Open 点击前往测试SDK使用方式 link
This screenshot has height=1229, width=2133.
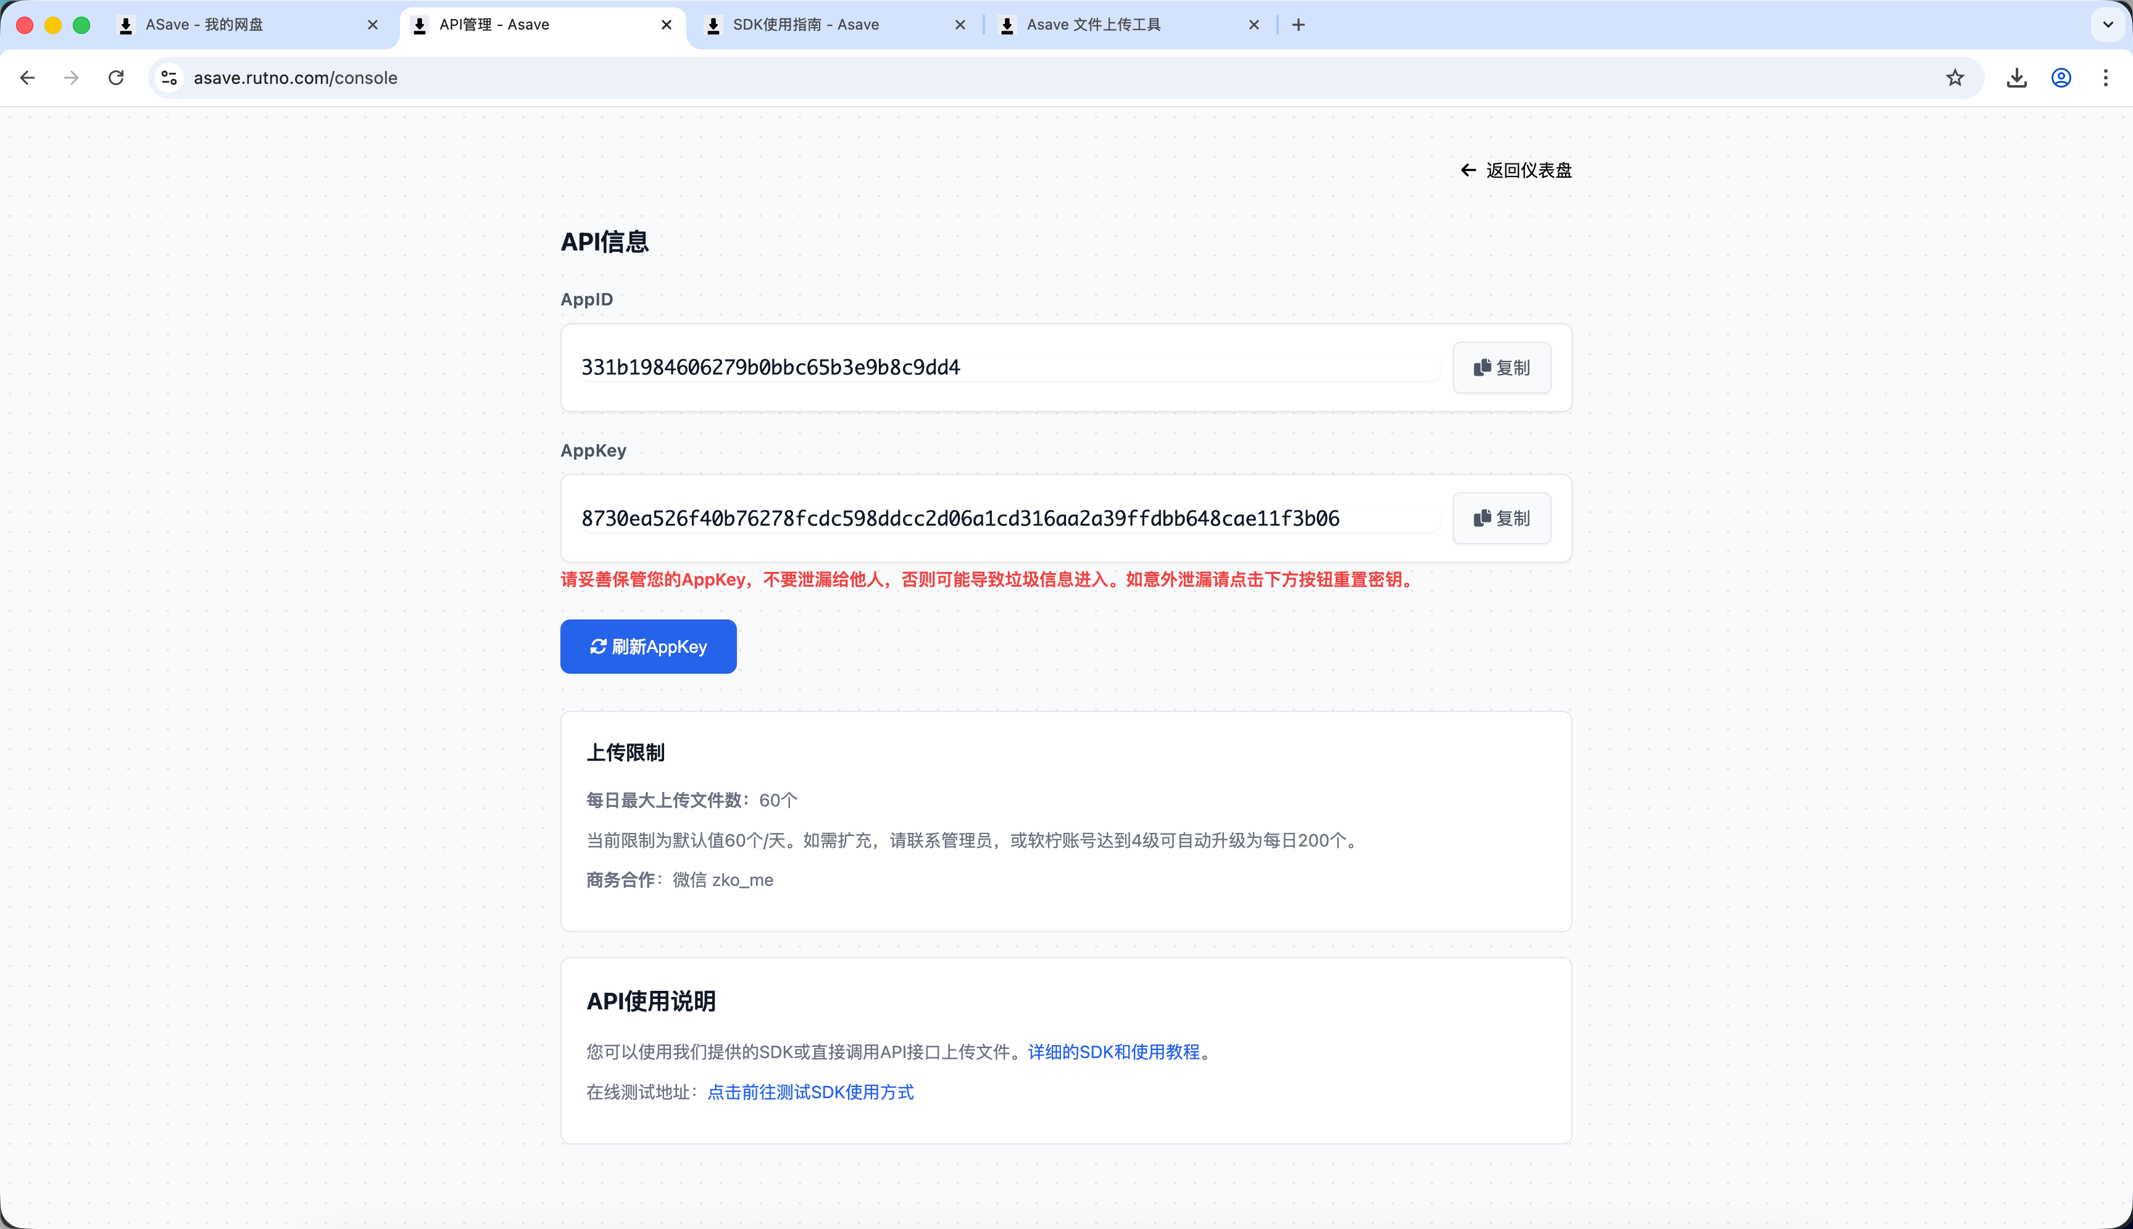(x=810, y=1092)
